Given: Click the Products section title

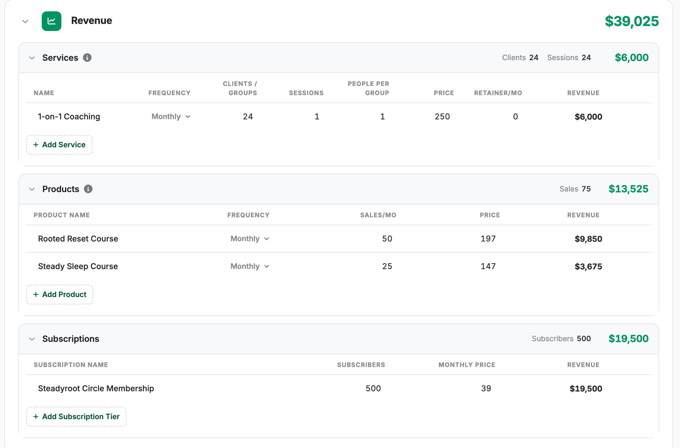Looking at the screenshot, I should (x=61, y=189).
